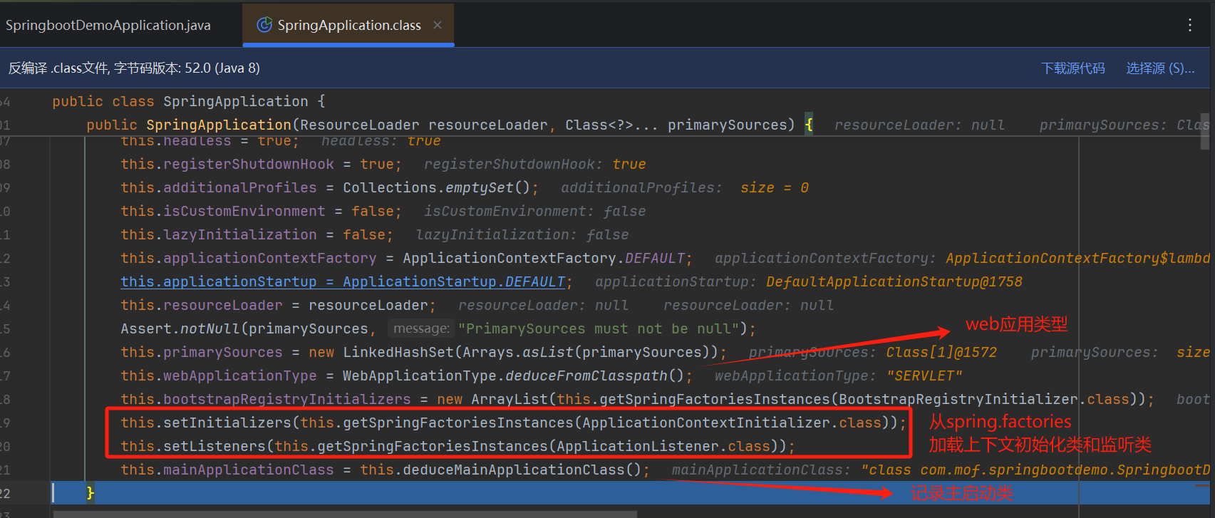This screenshot has height=518, width=1215.
Task: Click sticky header 'public class SpringApplication'
Action: [188, 102]
